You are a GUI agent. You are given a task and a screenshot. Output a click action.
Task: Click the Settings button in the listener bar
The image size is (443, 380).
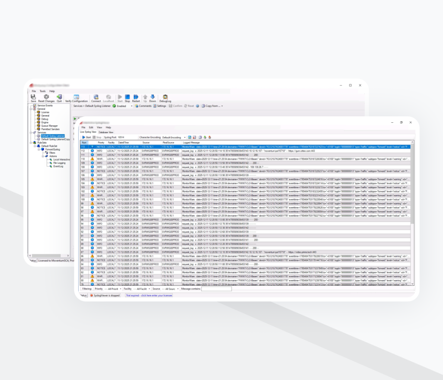tap(159, 106)
